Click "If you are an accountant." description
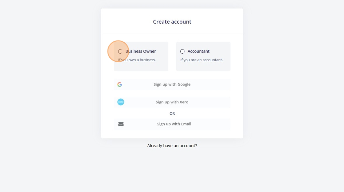344x192 pixels. pyautogui.click(x=201, y=60)
